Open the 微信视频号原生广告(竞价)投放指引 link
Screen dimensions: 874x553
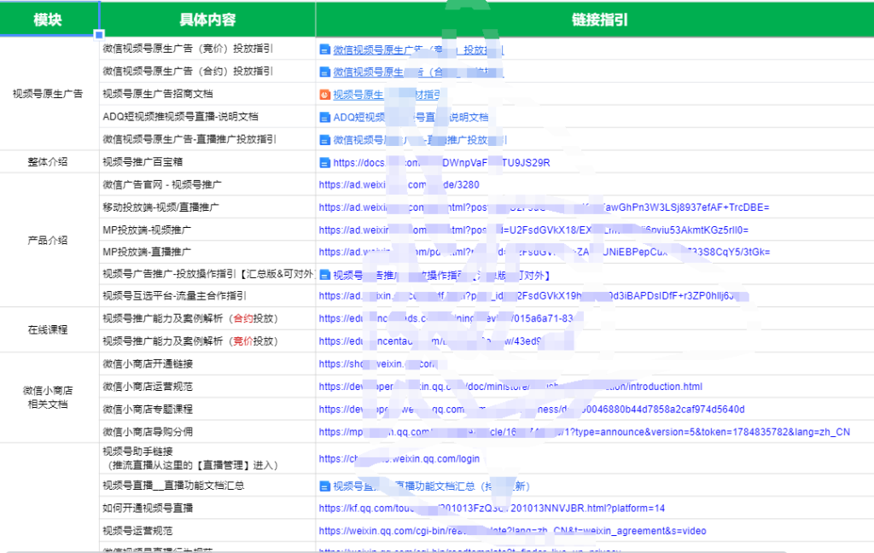click(x=418, y=49)
